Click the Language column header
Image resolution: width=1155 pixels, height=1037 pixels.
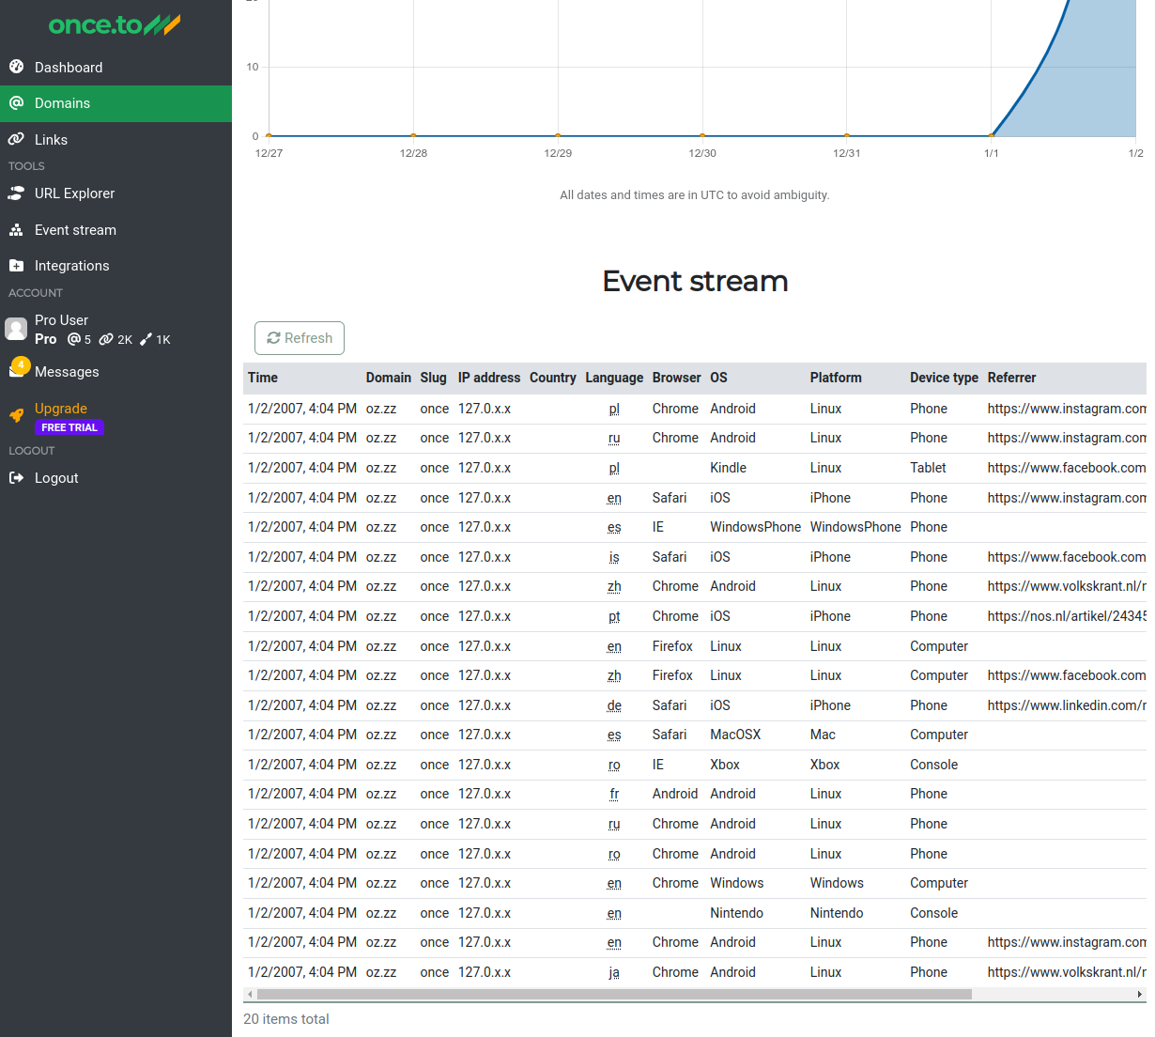click(x=614, y=378)
